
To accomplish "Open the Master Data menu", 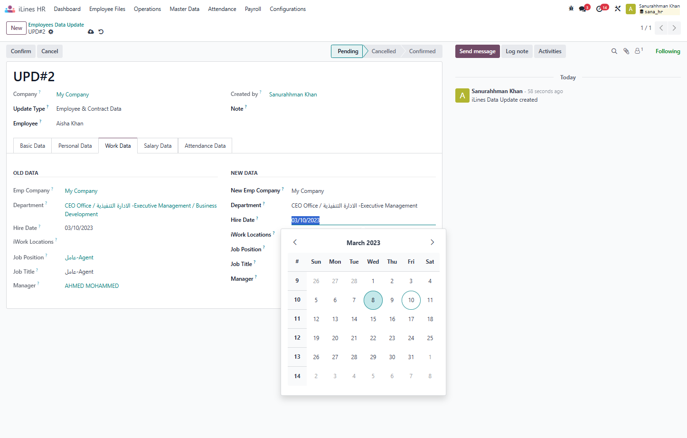I will coord(184,9).
